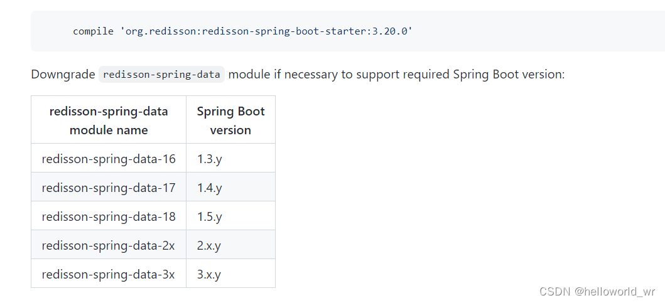Click the 1.3.y version cell

coord(210,159)
